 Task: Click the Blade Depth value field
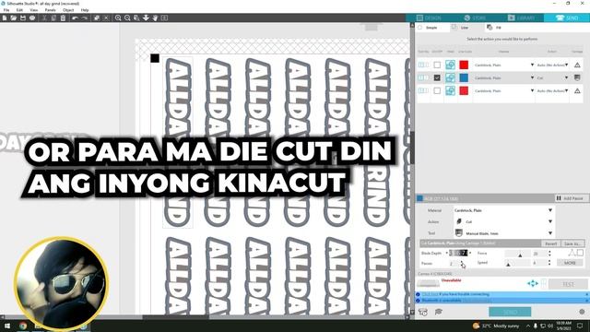click(x=458, y=253)
